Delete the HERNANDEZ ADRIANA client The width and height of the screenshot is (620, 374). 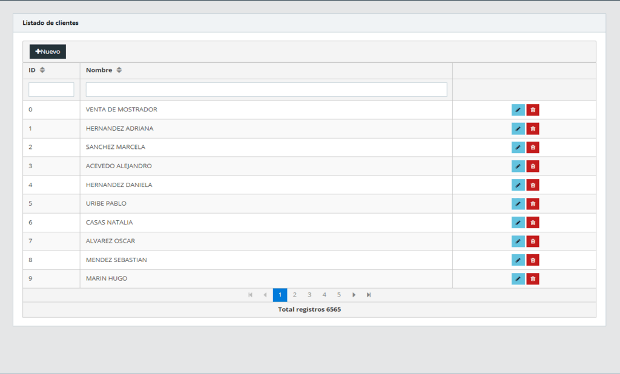click(x=533, y=129)
